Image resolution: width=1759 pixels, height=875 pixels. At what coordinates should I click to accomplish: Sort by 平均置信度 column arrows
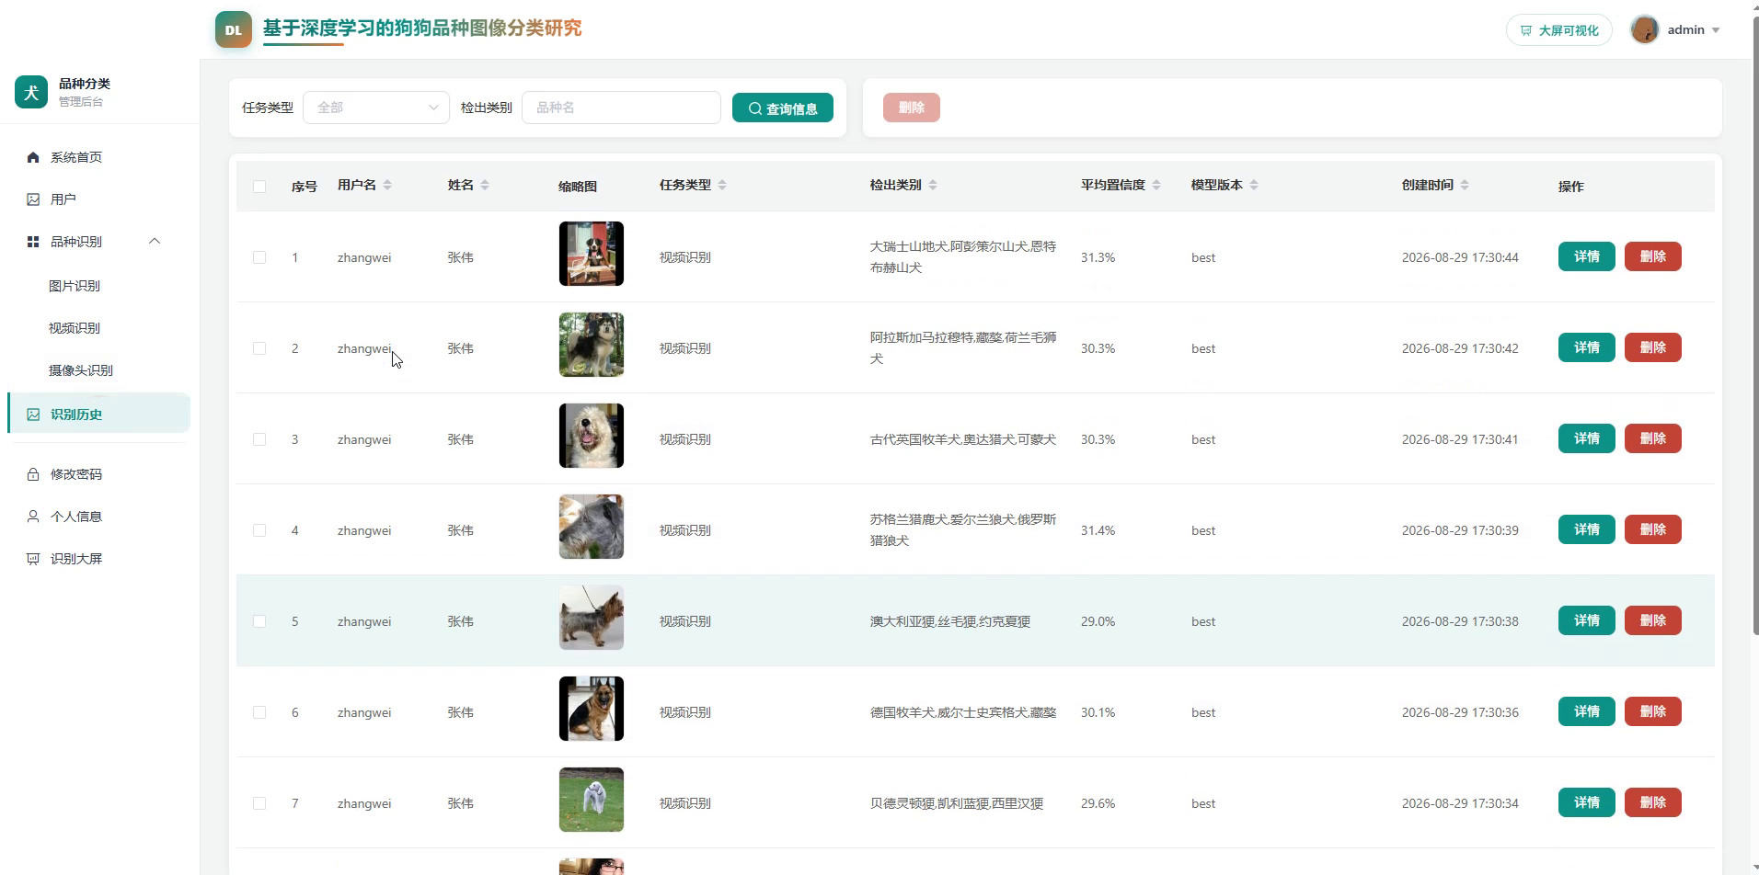[x=1156, y=185]
